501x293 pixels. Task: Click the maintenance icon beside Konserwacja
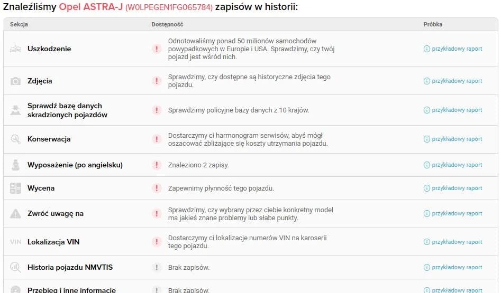[x=15, y=139]
